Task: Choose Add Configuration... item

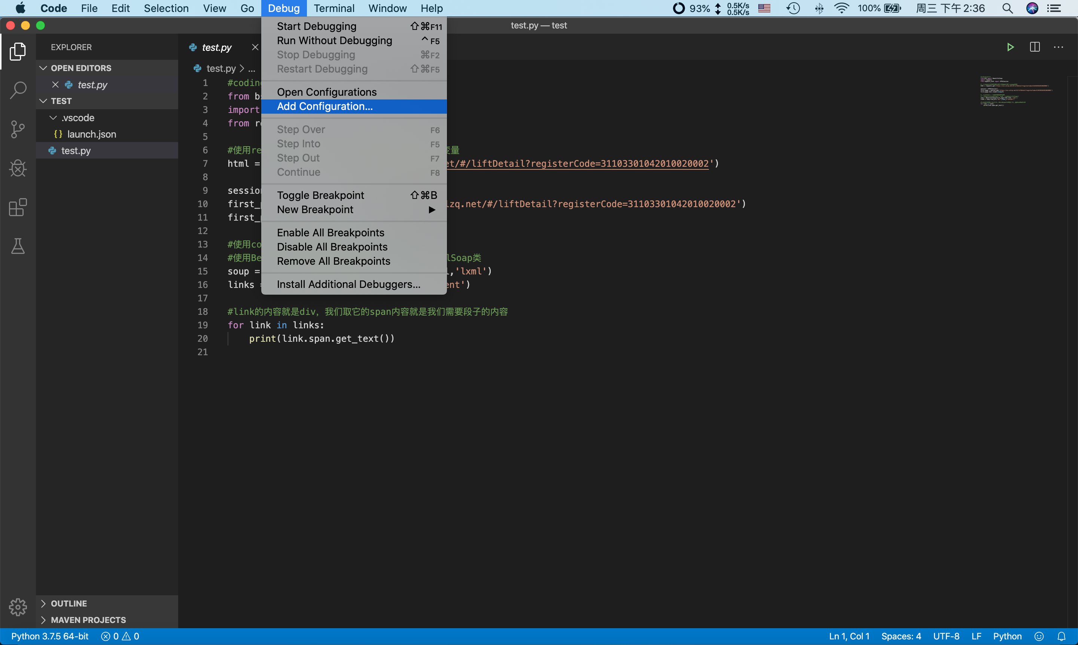Action: click(354, 107)
